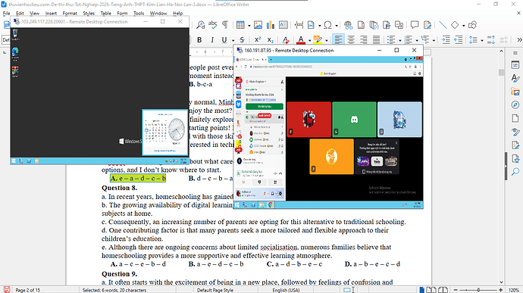Open the Insert menu

click(51, 14)
